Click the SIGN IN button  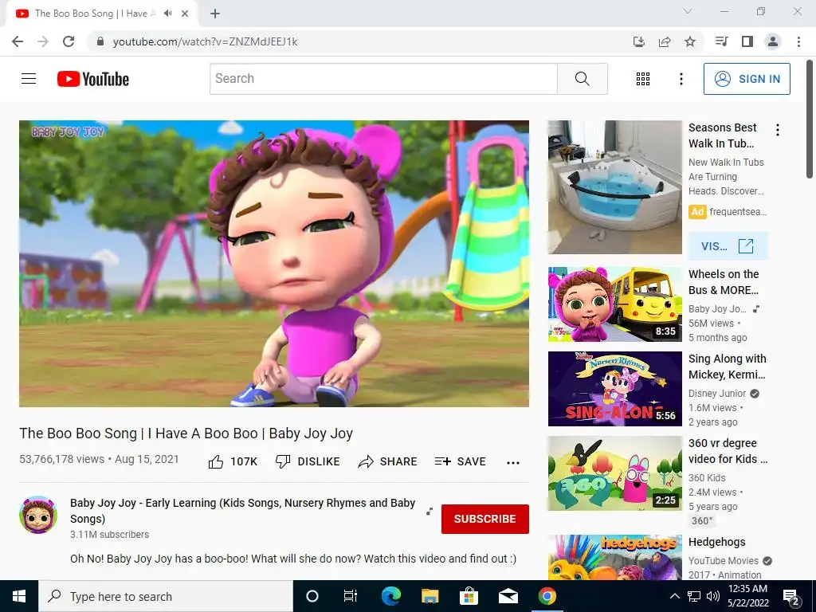coord(747,79)
